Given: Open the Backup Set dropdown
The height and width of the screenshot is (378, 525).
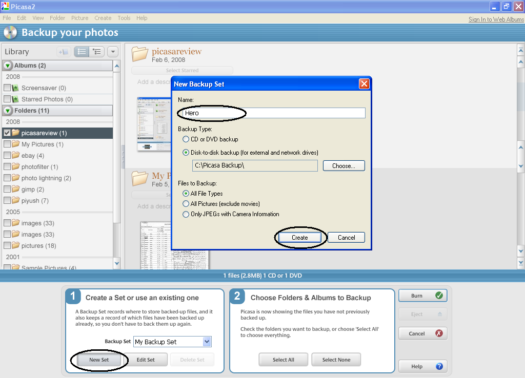Looking at the screenshot, I should pos(207,342).
